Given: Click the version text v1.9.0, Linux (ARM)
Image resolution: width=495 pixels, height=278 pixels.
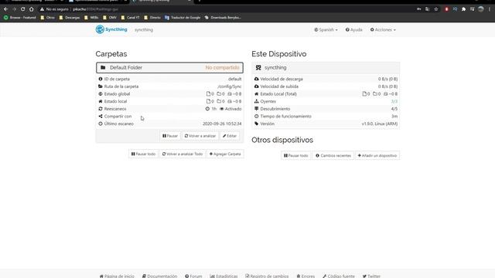Looking at the screenshot, I should tap(380, 124).
